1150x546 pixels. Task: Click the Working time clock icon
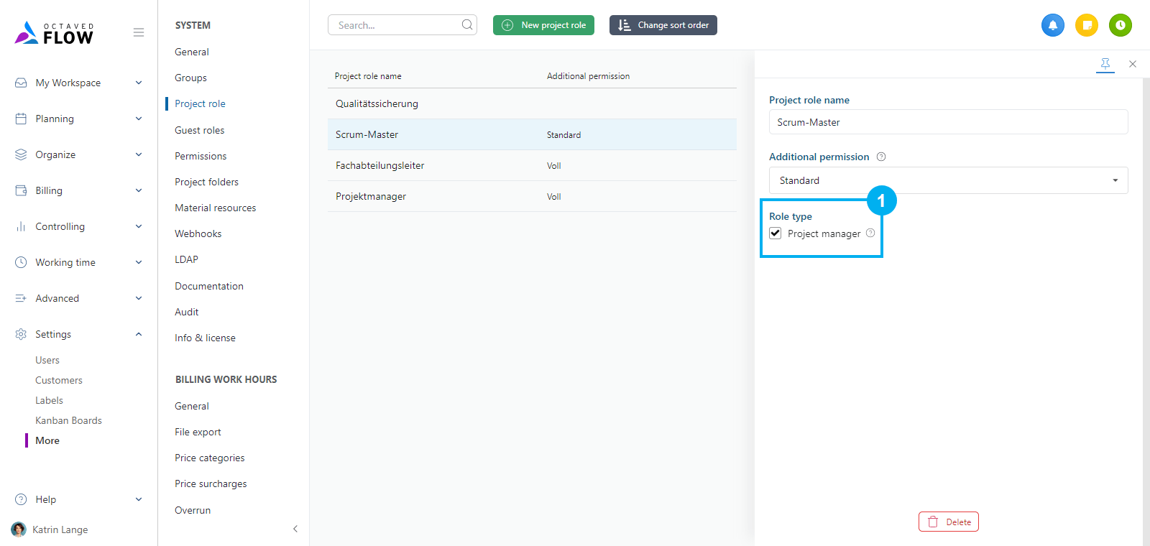21,262
